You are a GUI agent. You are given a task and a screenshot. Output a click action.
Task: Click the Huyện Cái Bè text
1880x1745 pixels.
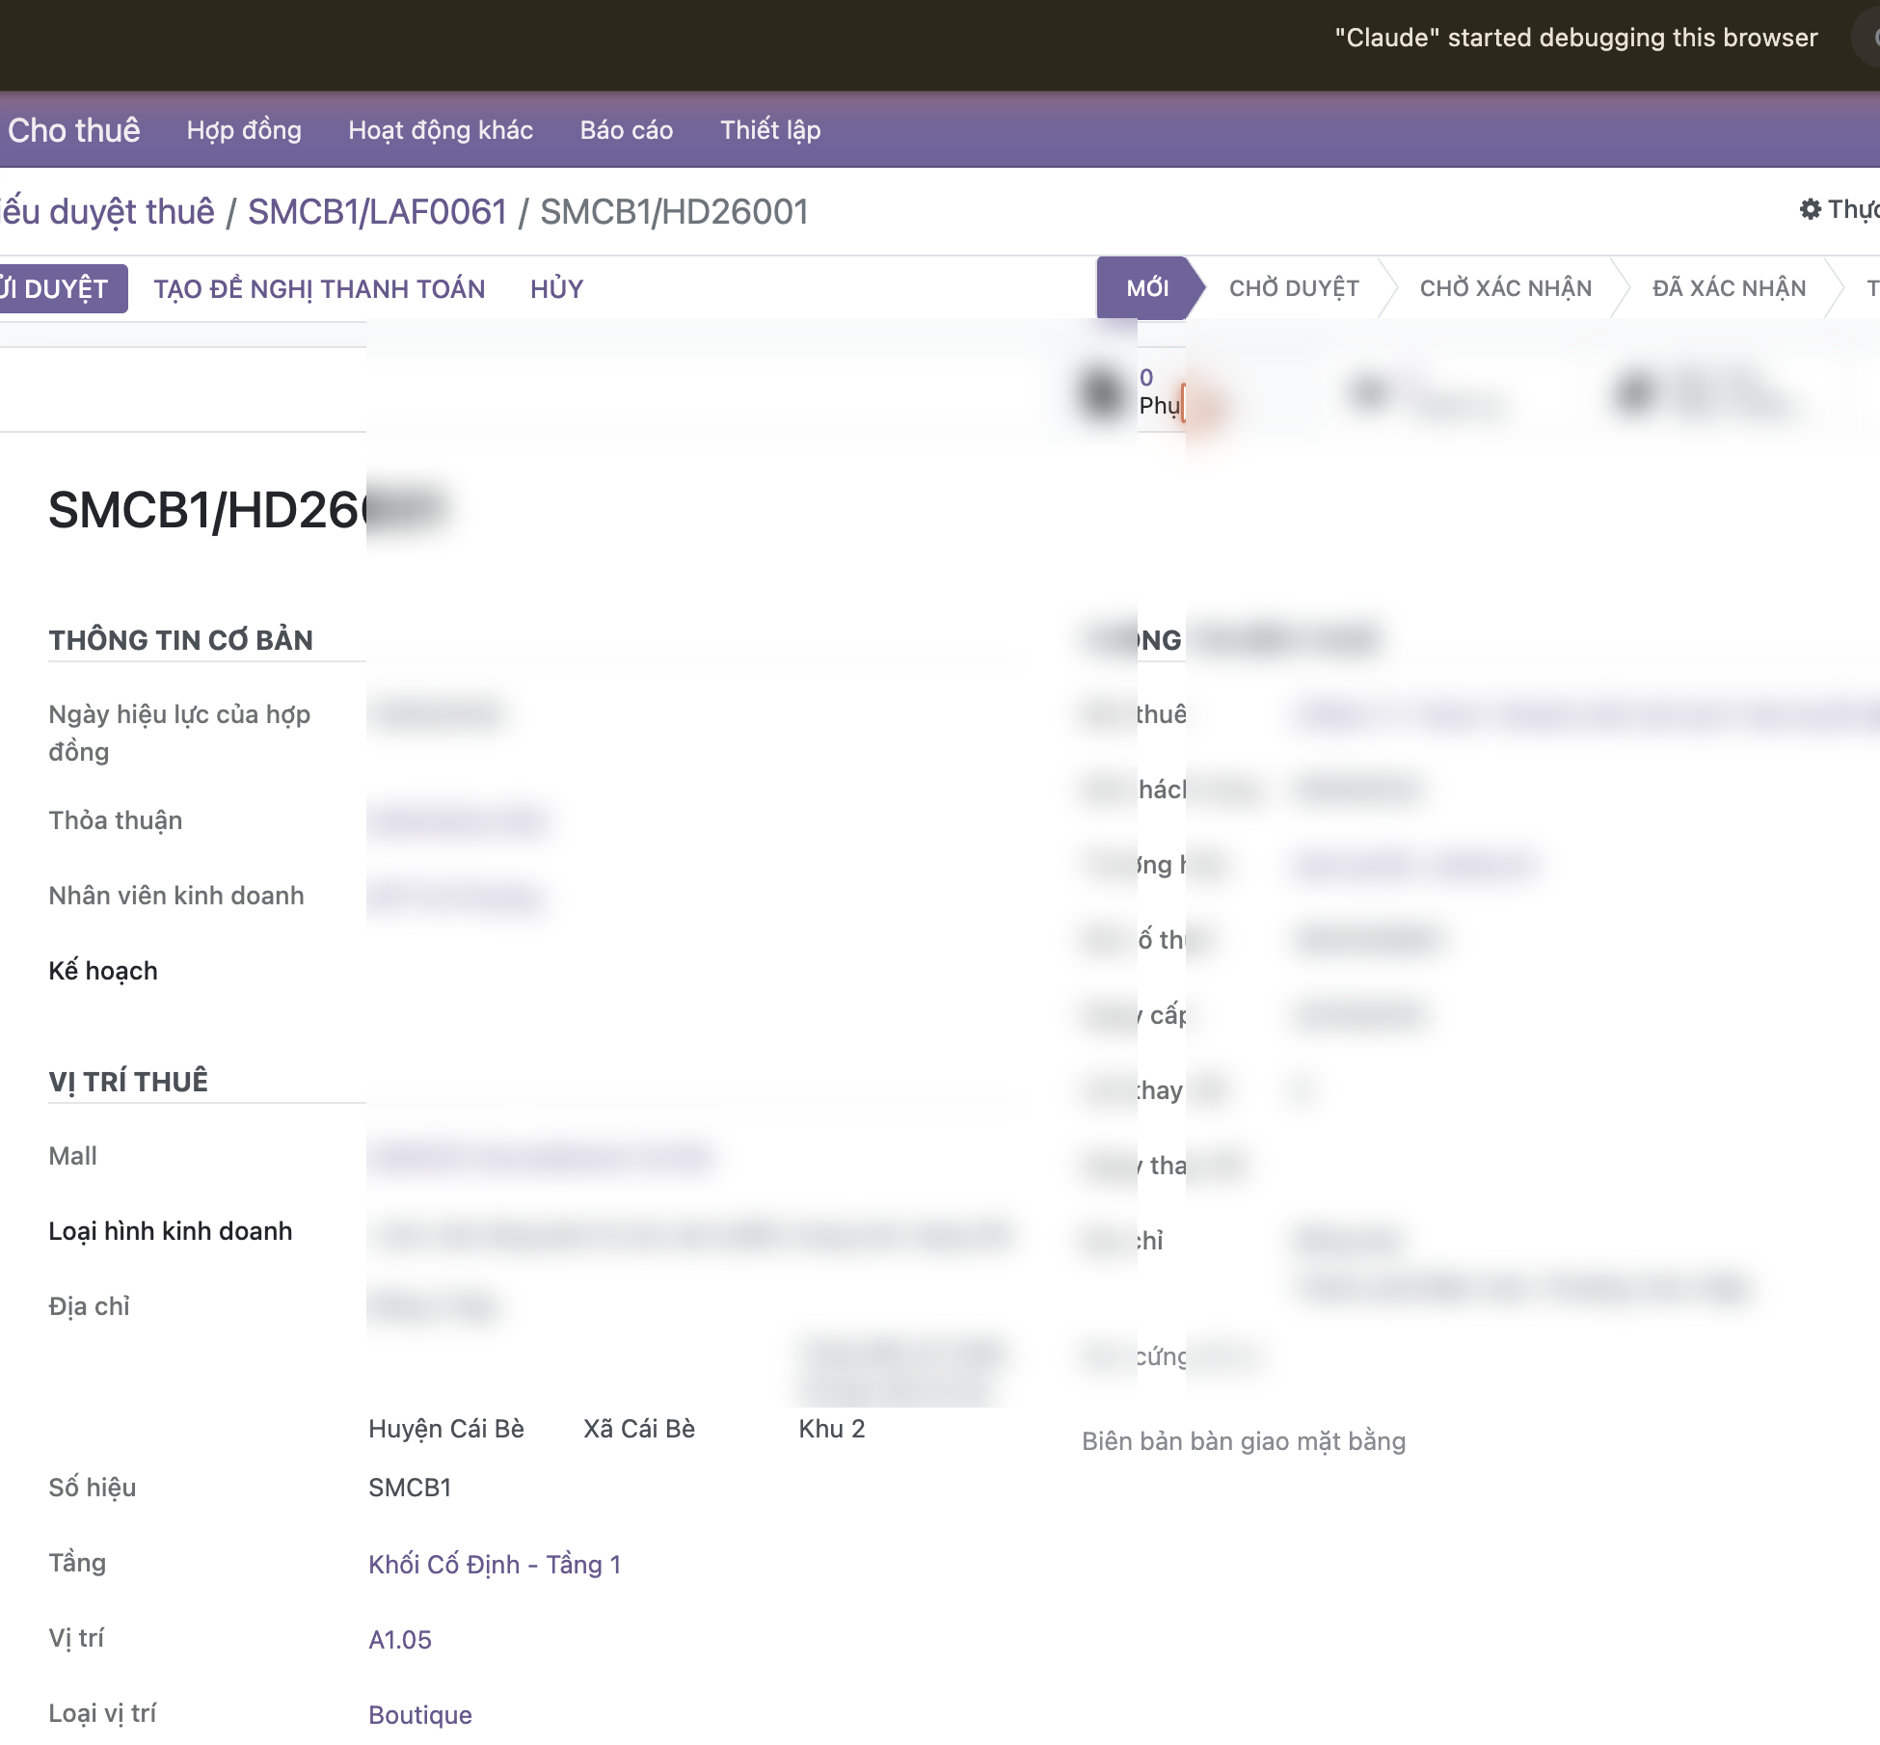pyautogui.click(x=446, y=1428)
